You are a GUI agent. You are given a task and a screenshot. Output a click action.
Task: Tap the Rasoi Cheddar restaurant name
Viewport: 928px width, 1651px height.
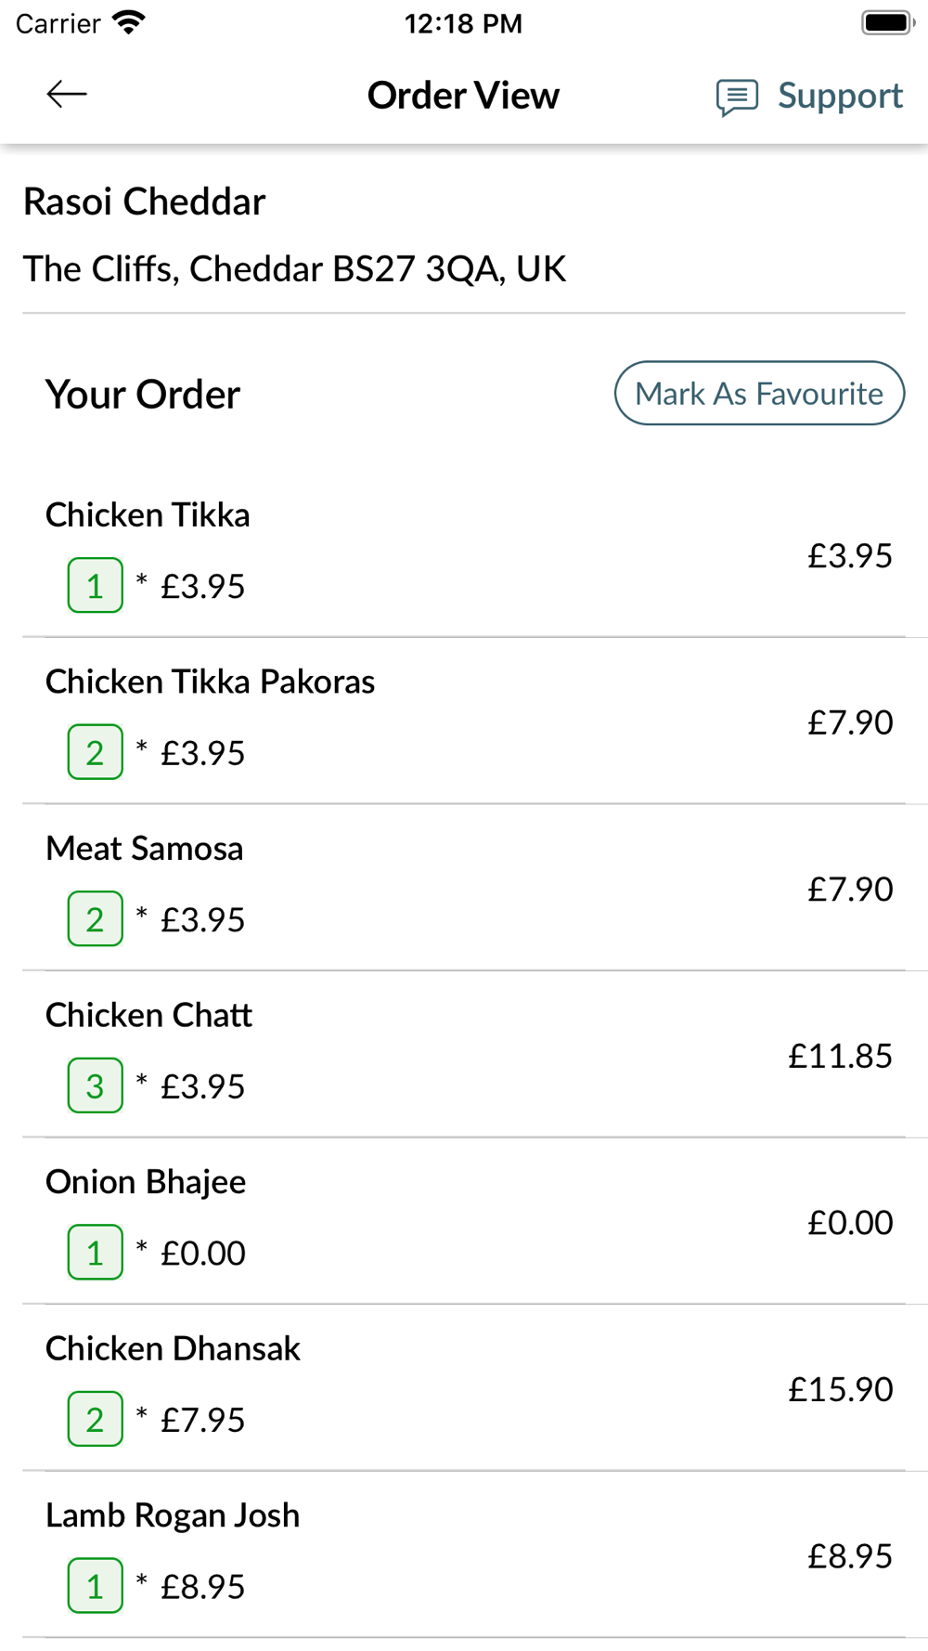click(x=144, y=201)
